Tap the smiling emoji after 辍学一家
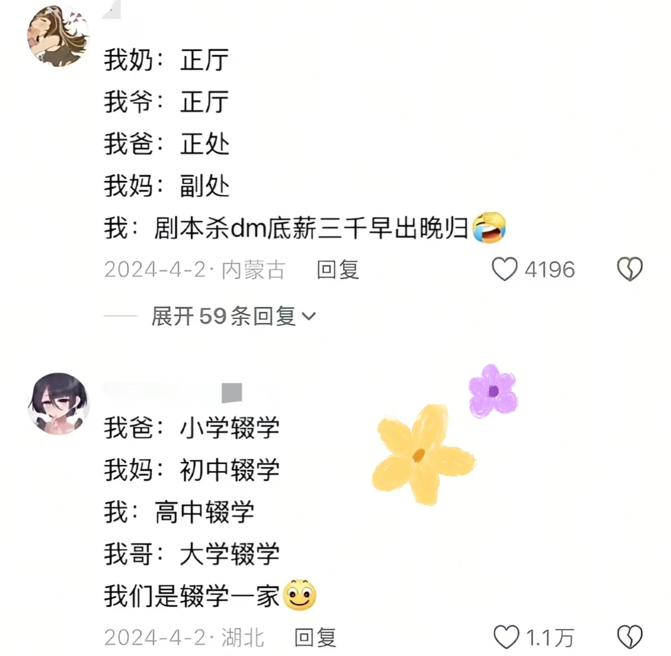This screenshot has height=656, width=671. pyautogui.click(x=299, y=595)
